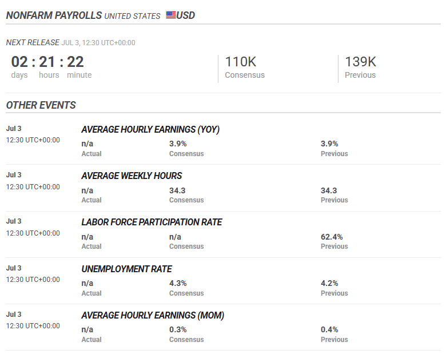The height and width of the screenshot is (362, 446).
Task: Click the Other Events section heading
Action: point(41,105)
